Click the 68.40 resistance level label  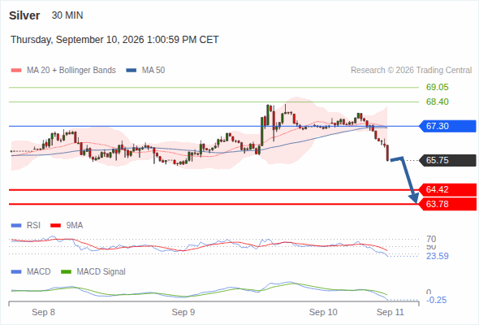coord(437,102)
